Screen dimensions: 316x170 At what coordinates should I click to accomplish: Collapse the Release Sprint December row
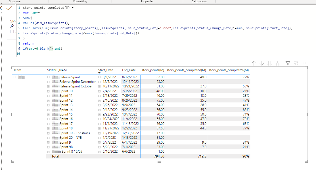tap(48, 82)
